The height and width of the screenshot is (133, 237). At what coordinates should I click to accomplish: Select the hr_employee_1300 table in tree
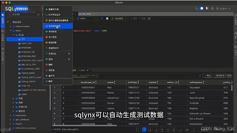(x=31, y=69)
